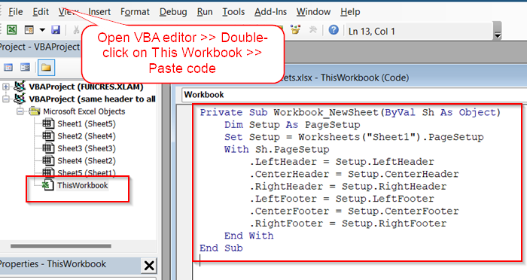Open VBA Help with the question mark icon
Screen dimensions: 527x280
click(334, 30)
